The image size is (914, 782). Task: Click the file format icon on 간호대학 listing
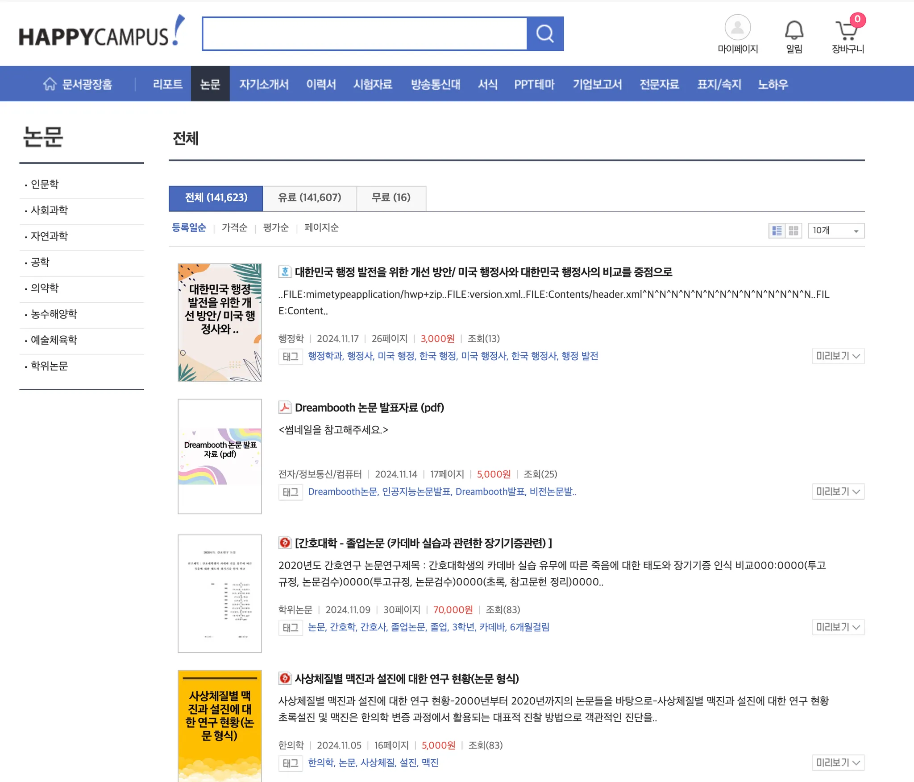tap(284, 543)
